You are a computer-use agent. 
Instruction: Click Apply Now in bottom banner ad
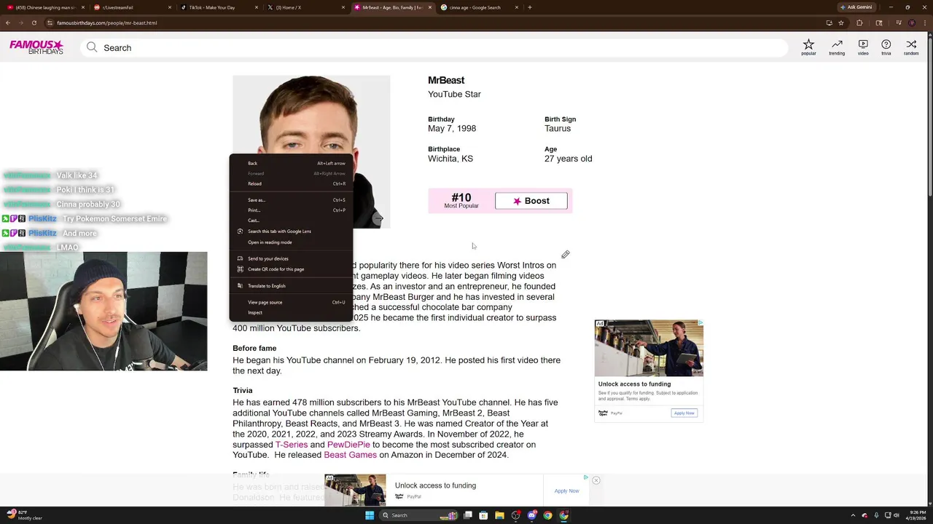[566, 491]
